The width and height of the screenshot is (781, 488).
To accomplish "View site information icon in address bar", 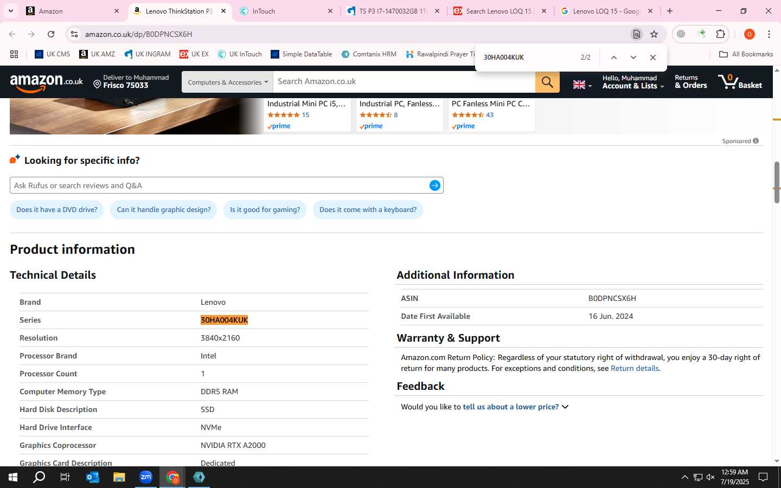I will (74, 34).
